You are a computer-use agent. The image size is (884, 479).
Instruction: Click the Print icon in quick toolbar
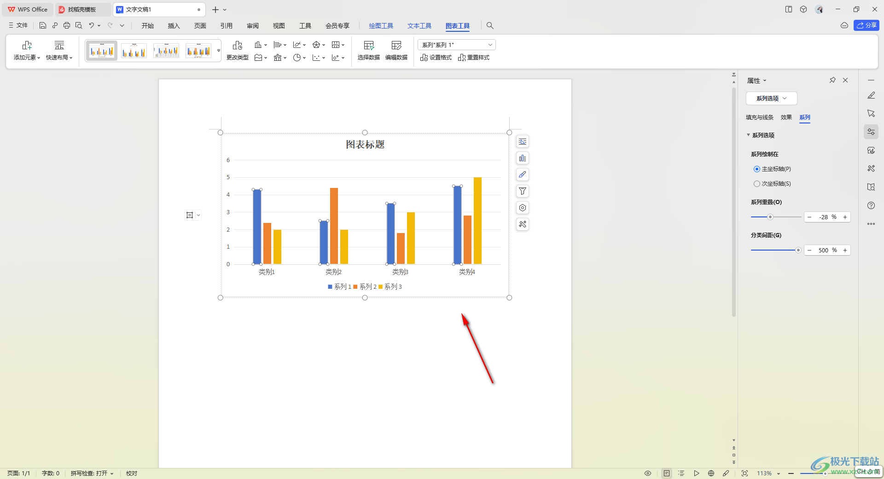[67, 26]
